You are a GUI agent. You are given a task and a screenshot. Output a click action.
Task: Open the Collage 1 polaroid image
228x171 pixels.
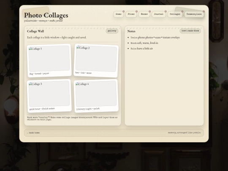pos(49,59)
